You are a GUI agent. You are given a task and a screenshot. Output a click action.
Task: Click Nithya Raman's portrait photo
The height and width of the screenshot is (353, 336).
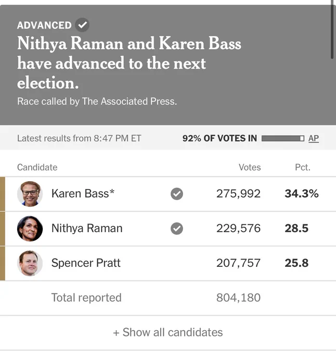pyautogui.click(x=30, y=228)
